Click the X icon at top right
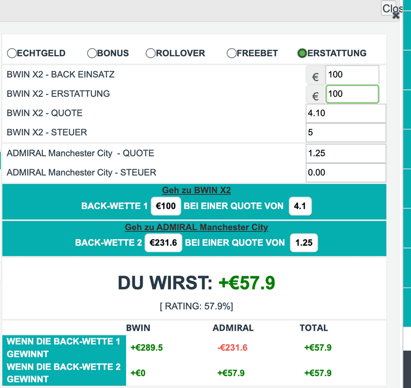Image resolution: width=411 pixels, height=388 pixels. pyautogui.click(x=396, y=16)
